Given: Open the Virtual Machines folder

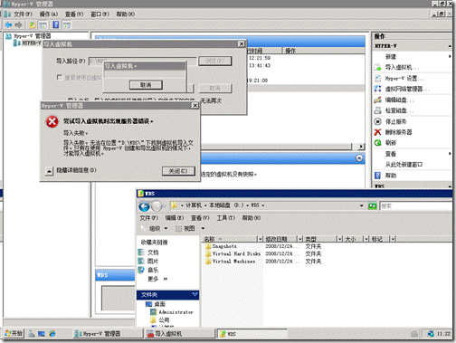Looking at the screenshot, I should (230, 262).
